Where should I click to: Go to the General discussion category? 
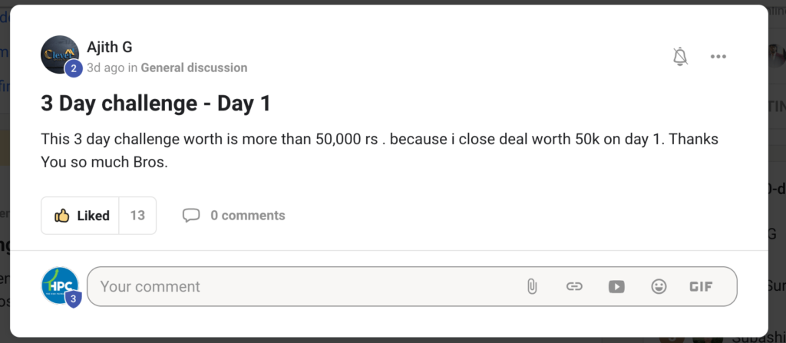pos(194,68)
